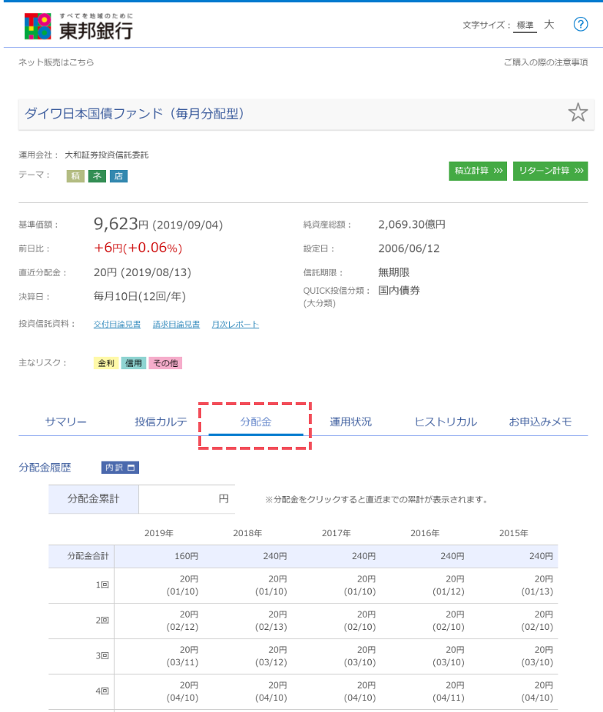This screenshot has height=712, width=603.
Task: Click 2016 first distribution 20円 (01/12)
Action: (449, 585)
